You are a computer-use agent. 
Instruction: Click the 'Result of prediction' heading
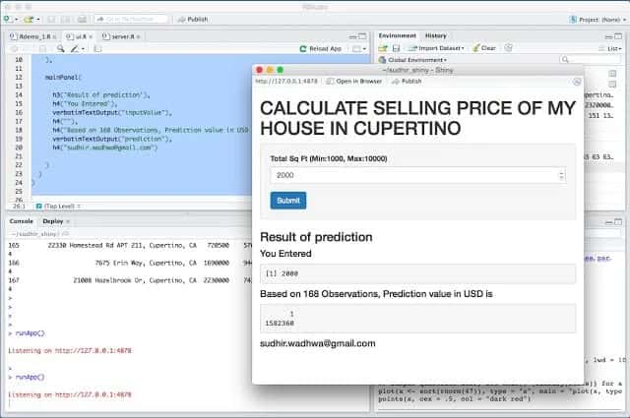[316, 237]
